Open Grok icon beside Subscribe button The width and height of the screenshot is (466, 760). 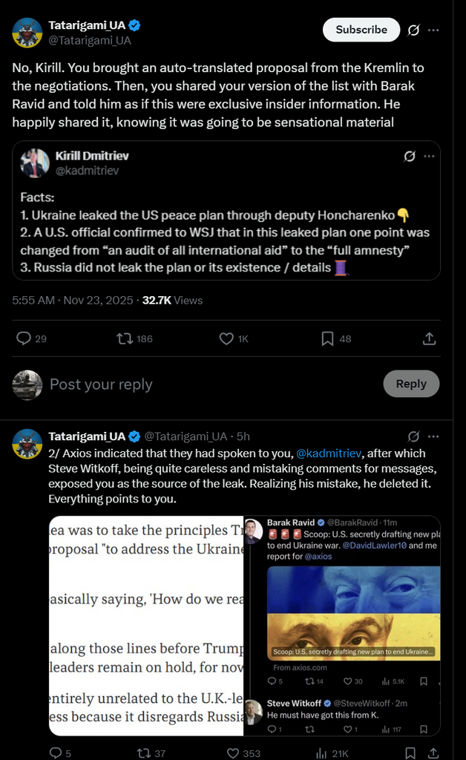click(x=414, y=30)
